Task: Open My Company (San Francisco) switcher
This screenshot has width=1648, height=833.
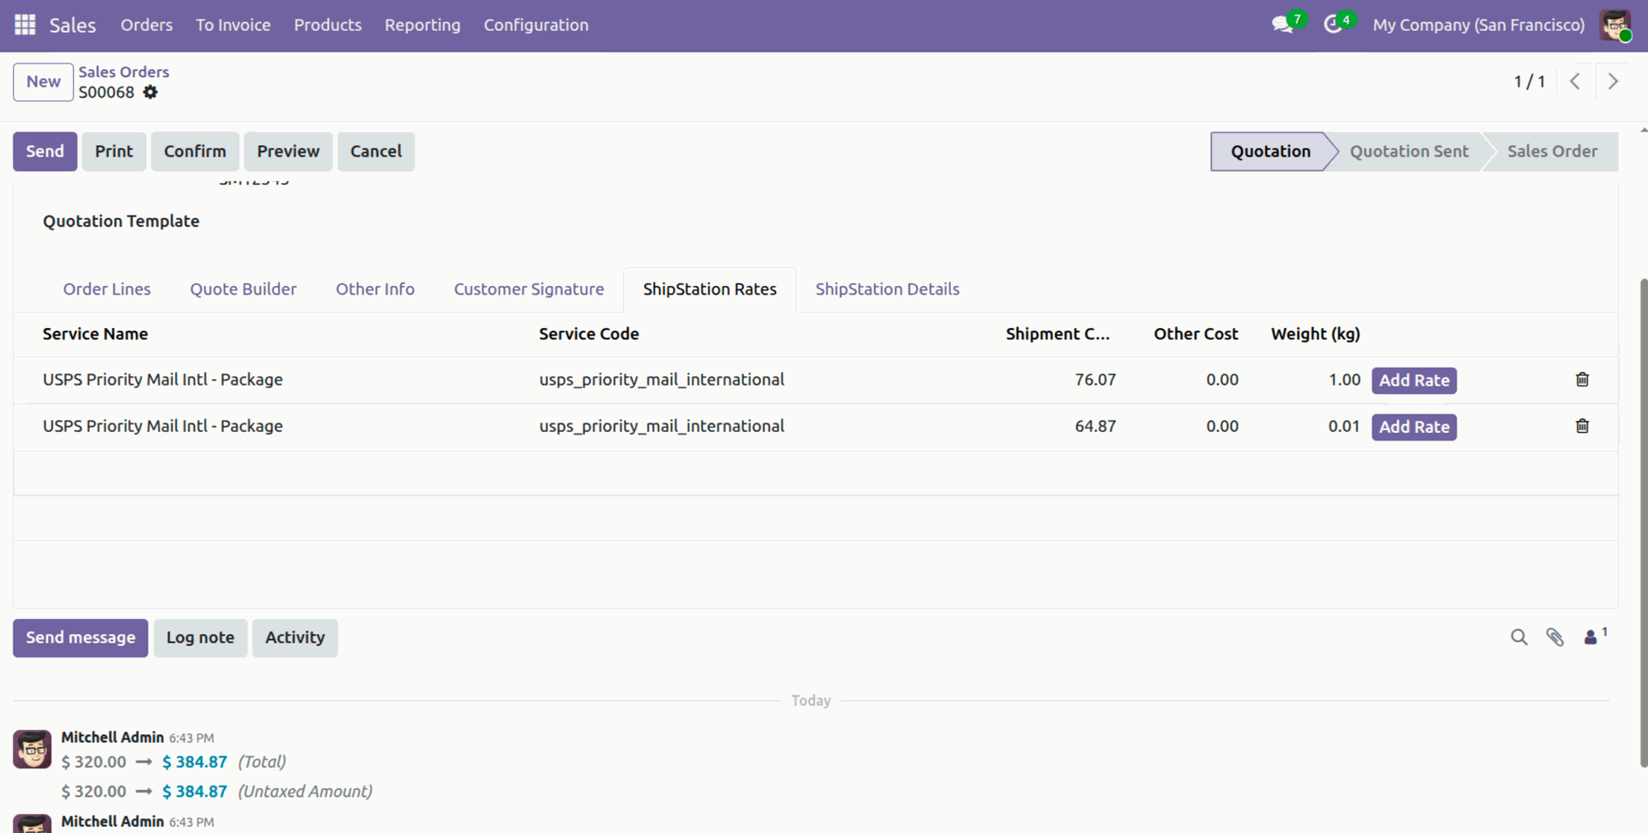Action: 1478,25
